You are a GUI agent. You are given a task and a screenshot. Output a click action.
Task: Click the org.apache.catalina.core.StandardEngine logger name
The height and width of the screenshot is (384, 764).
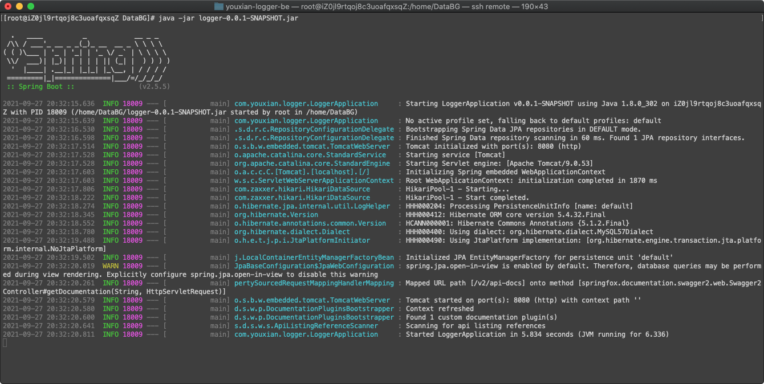pyautogui.click(x=312, y=164)
